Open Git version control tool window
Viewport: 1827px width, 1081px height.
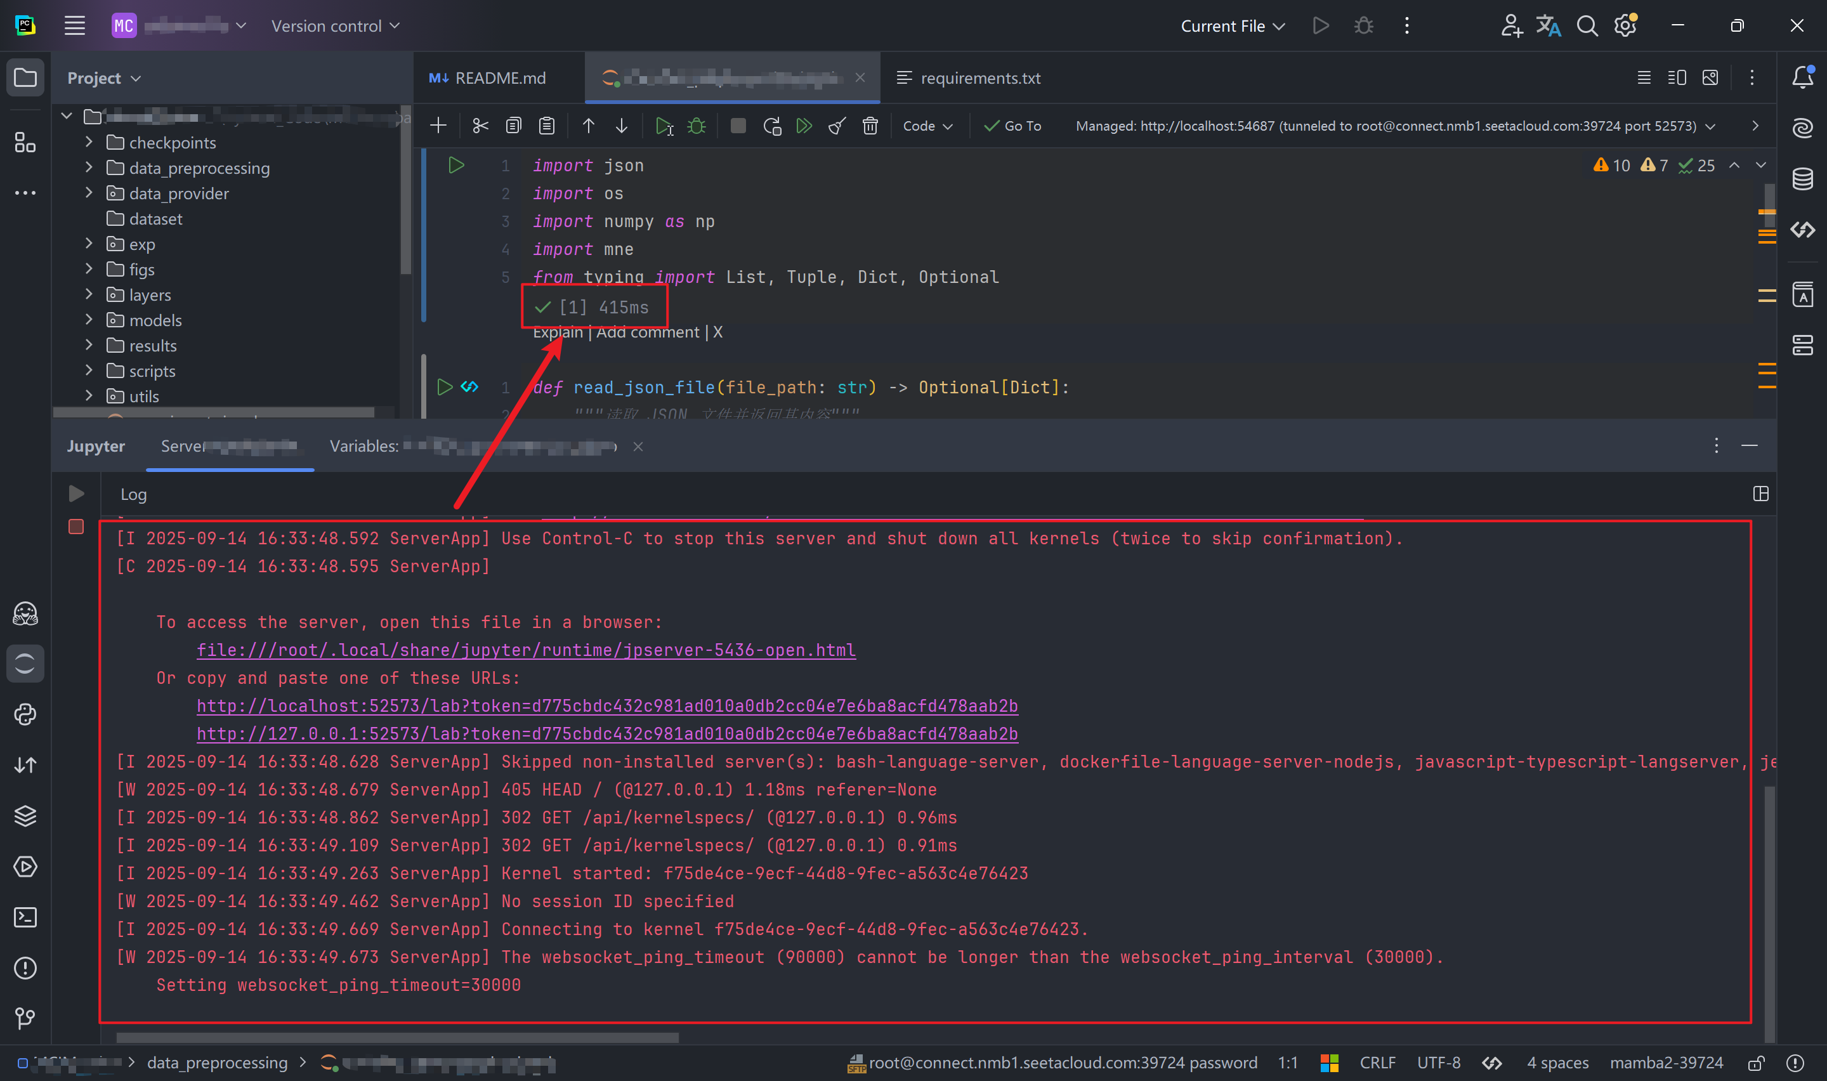[25, 1018]
